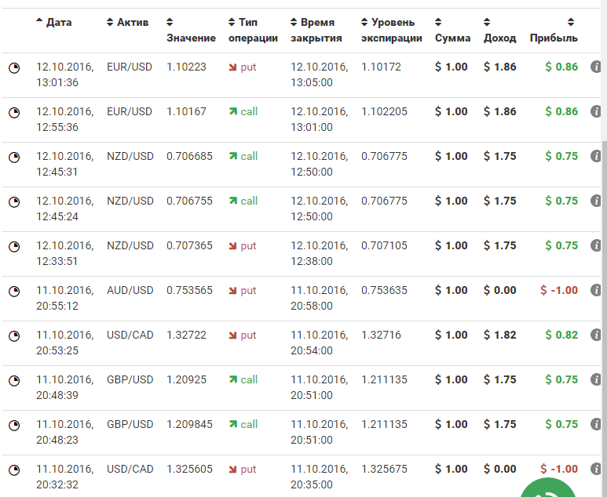Sort table by Актив column

coord(127,23)
